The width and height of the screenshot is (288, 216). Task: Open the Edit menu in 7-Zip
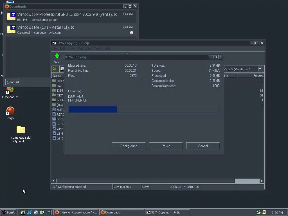(63, 48)
